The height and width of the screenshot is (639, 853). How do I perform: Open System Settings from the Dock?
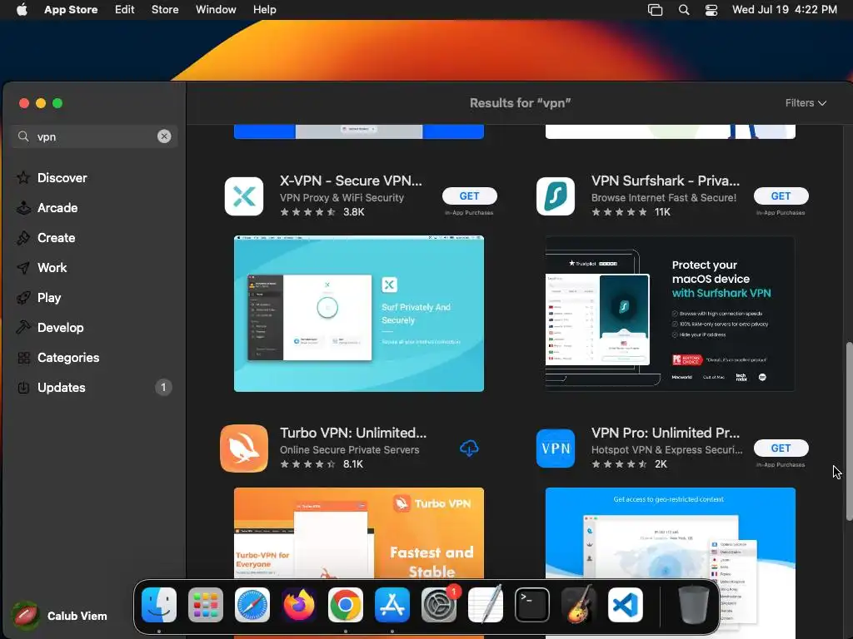pos(439,605)
